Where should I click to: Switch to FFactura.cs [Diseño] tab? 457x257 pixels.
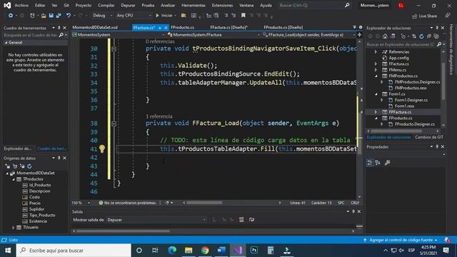tap(228, 27)
